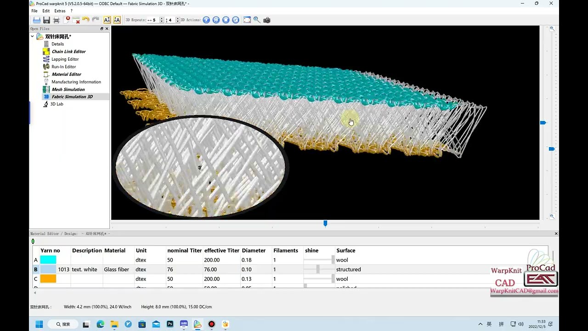Open Manufacturing Information
Image resolution: width=588 pixels, height=331 pixels.
(76, 82)
